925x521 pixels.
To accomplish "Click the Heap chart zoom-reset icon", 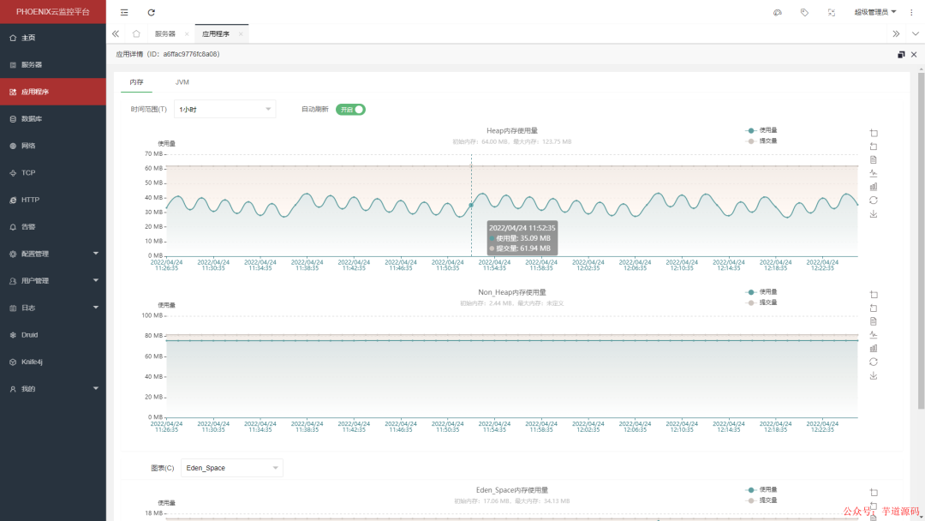I will click(x=874, y=147).
